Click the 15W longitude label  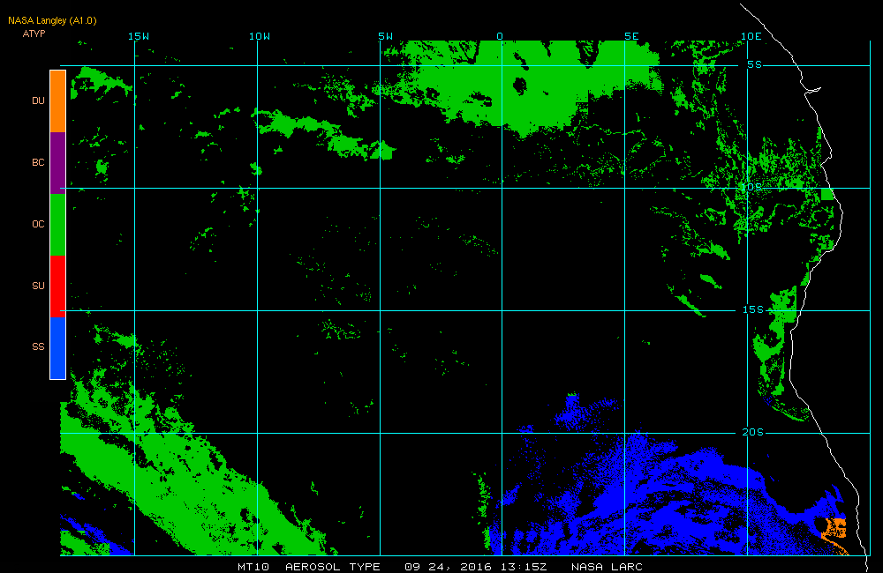point(139,36)
